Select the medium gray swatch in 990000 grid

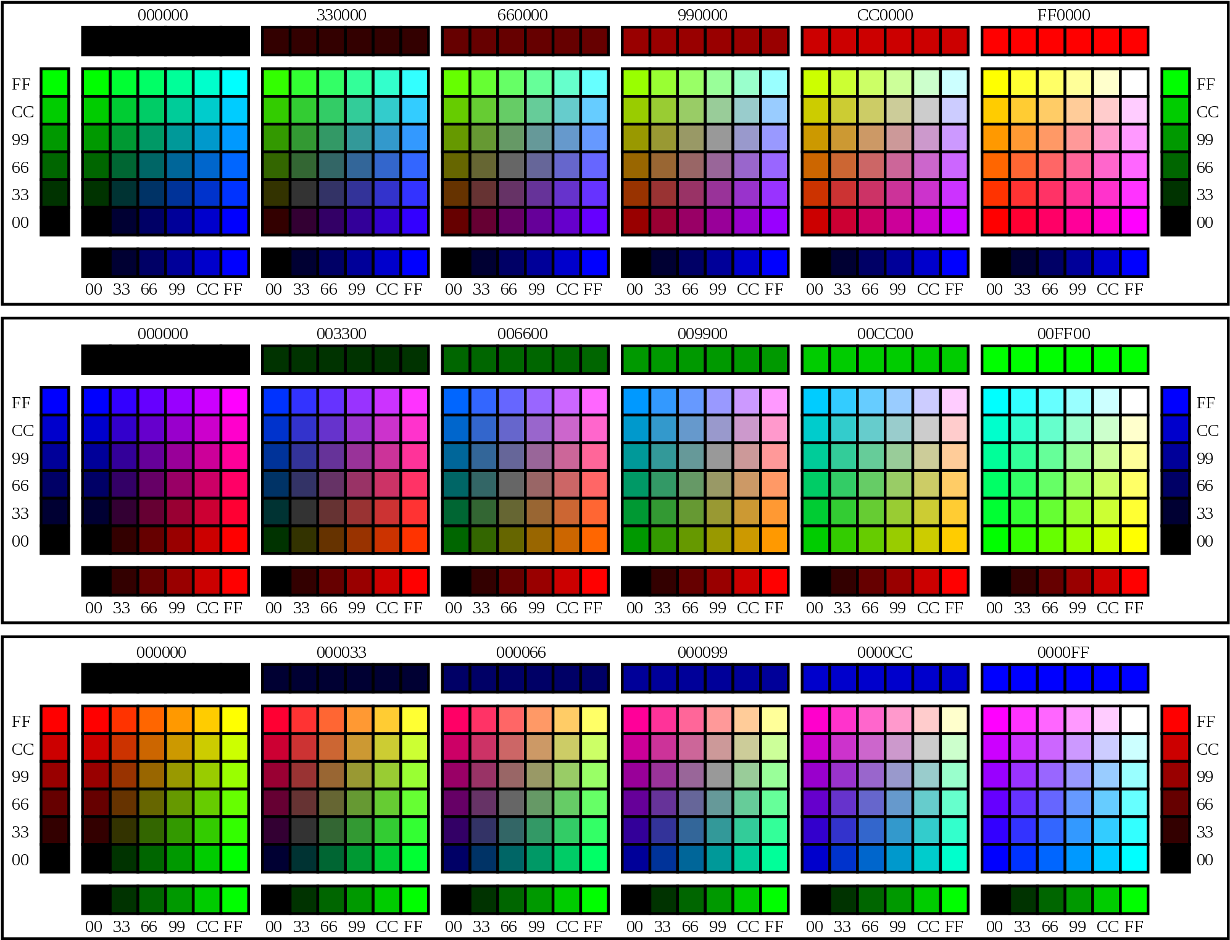click(718, 138)
